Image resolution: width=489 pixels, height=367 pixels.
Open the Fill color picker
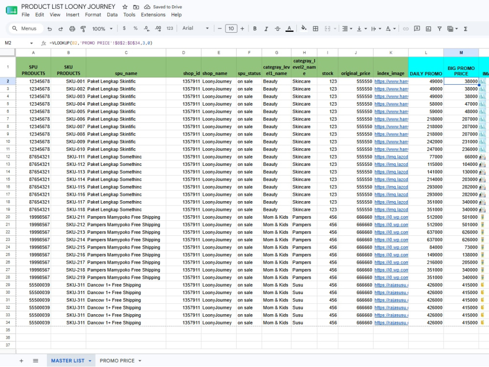coord(304,29)
